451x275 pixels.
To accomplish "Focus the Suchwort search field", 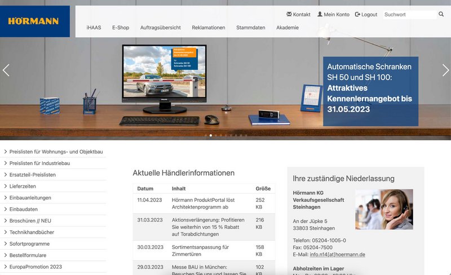I will pos(410,15).
